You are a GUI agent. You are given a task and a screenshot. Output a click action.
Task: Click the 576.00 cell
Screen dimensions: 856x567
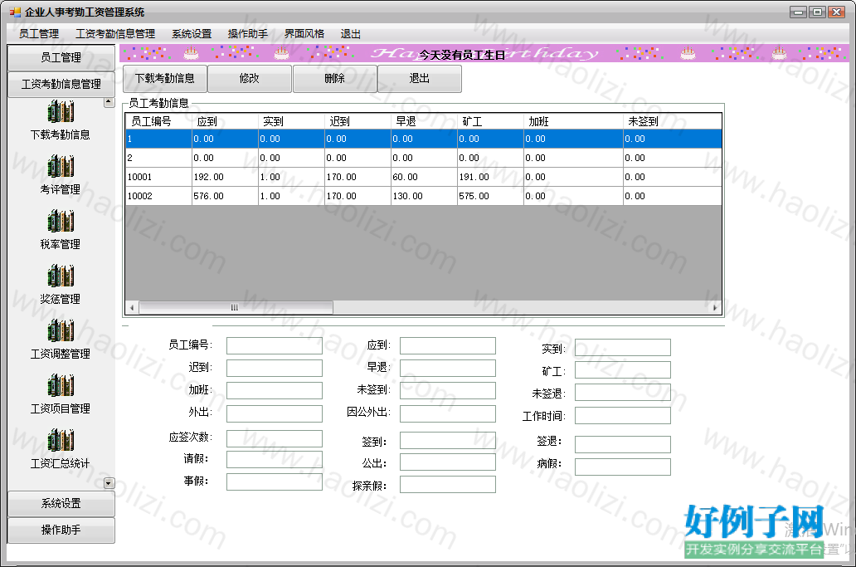[225, 196]
